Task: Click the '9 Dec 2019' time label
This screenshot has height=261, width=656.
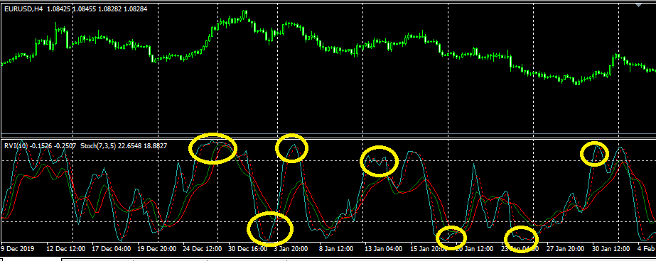Action: (18, 248)
